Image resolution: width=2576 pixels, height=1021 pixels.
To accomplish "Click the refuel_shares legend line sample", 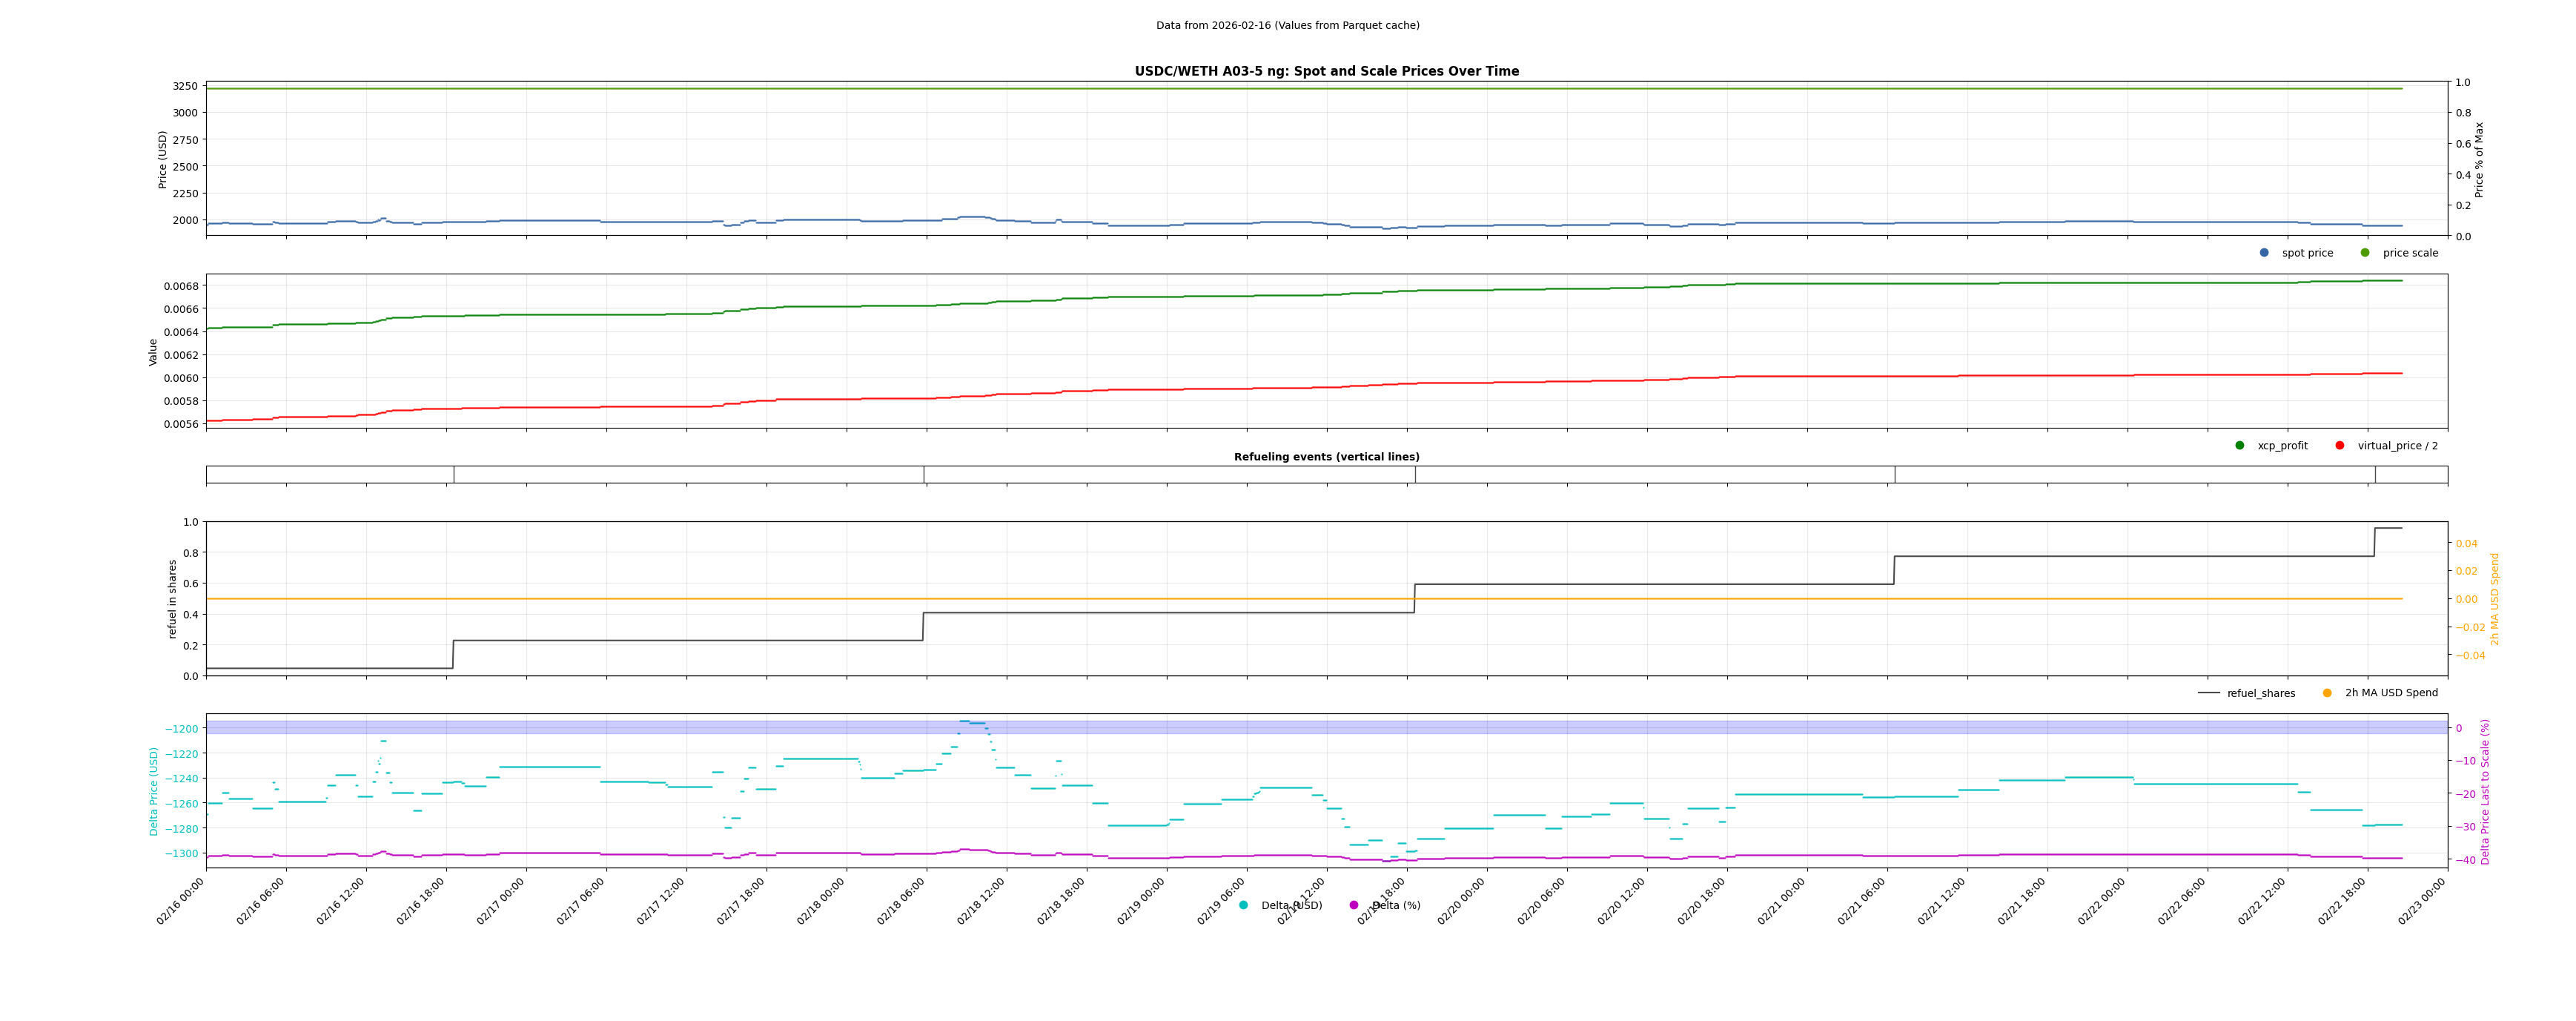I will point(2208,693).
